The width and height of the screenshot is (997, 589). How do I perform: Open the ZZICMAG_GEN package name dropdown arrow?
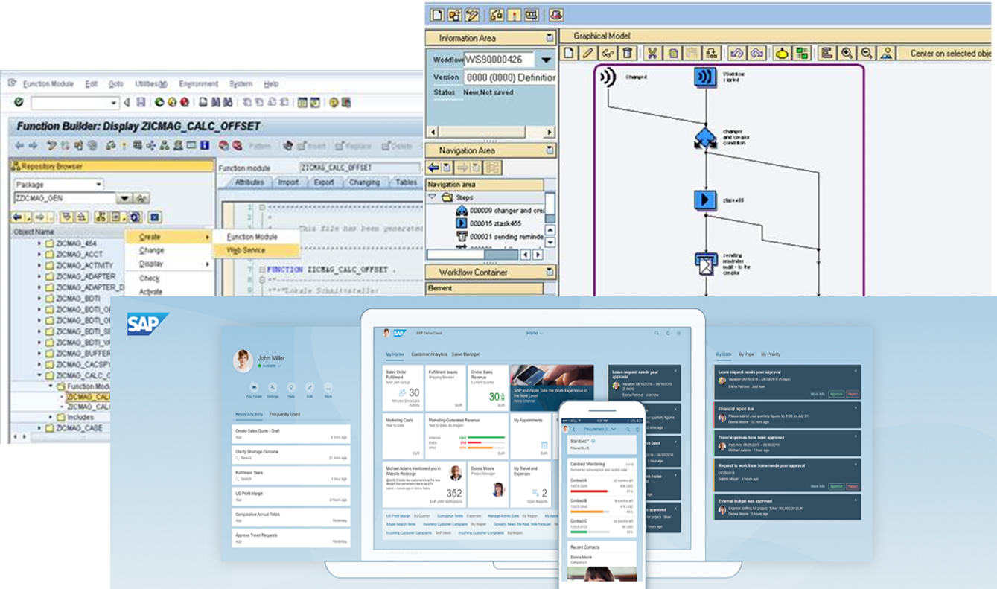tap(124, 198)
